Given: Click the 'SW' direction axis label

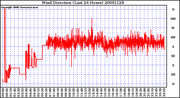Looking at the screenshot, I should (173, 37).
